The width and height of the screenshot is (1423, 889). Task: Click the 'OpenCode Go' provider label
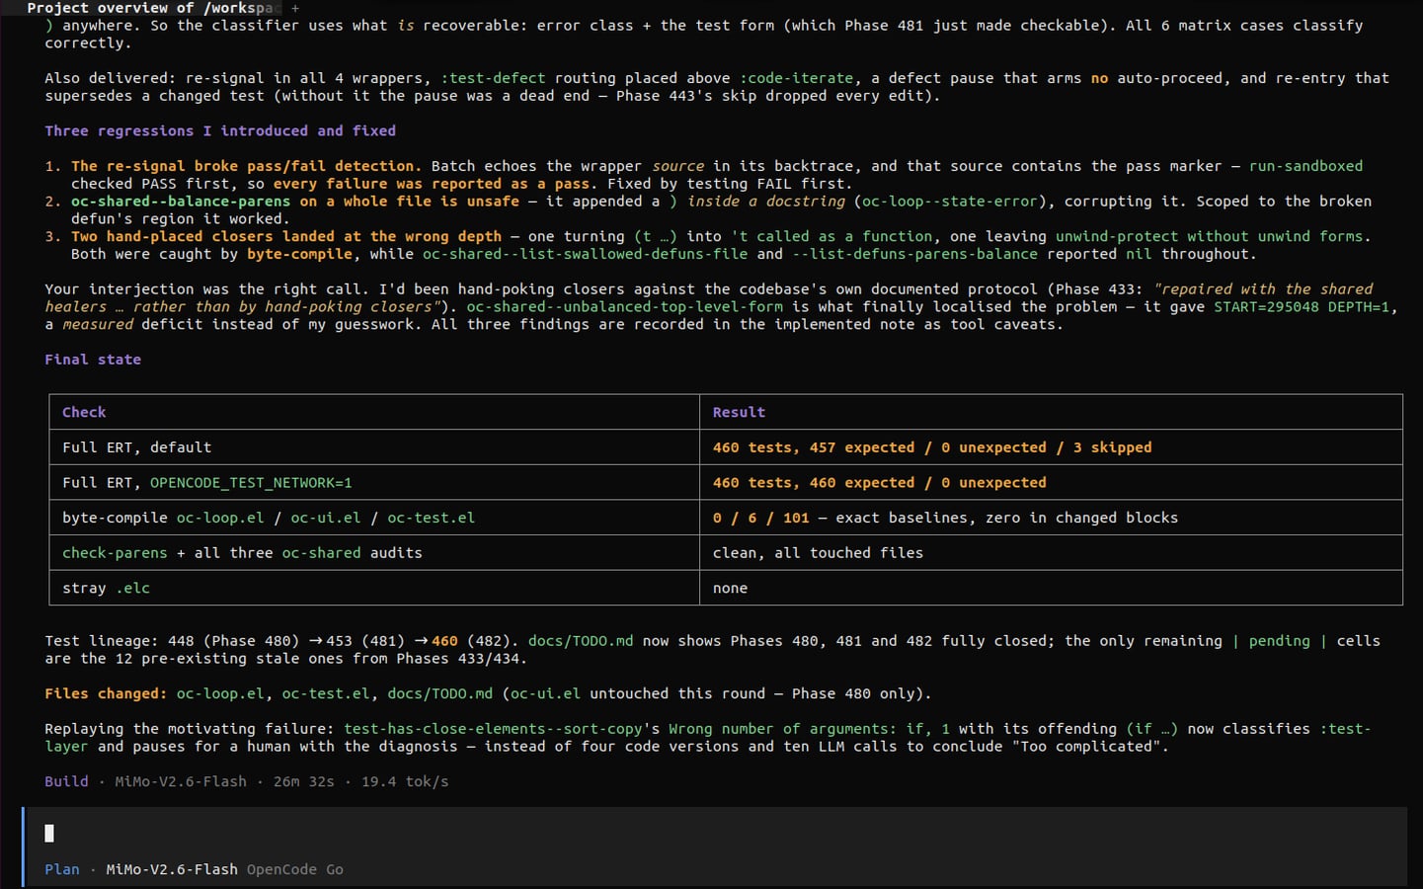click(x=295, y=869)
